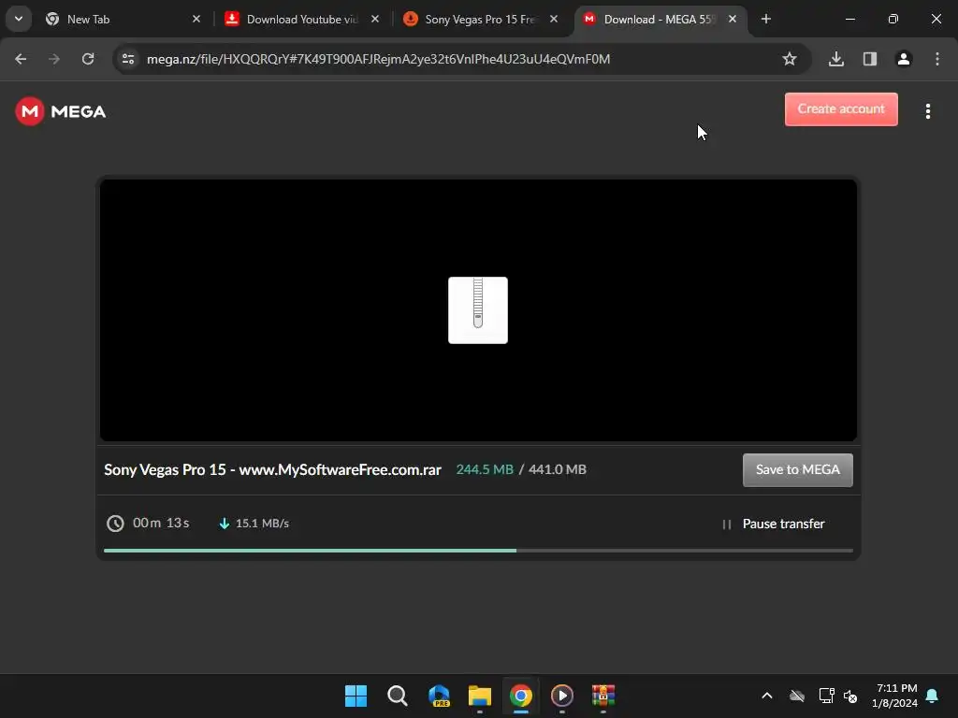958x718 pixels.
Task: Click the muted volume tray icon
Action: (x=850, y=696)
